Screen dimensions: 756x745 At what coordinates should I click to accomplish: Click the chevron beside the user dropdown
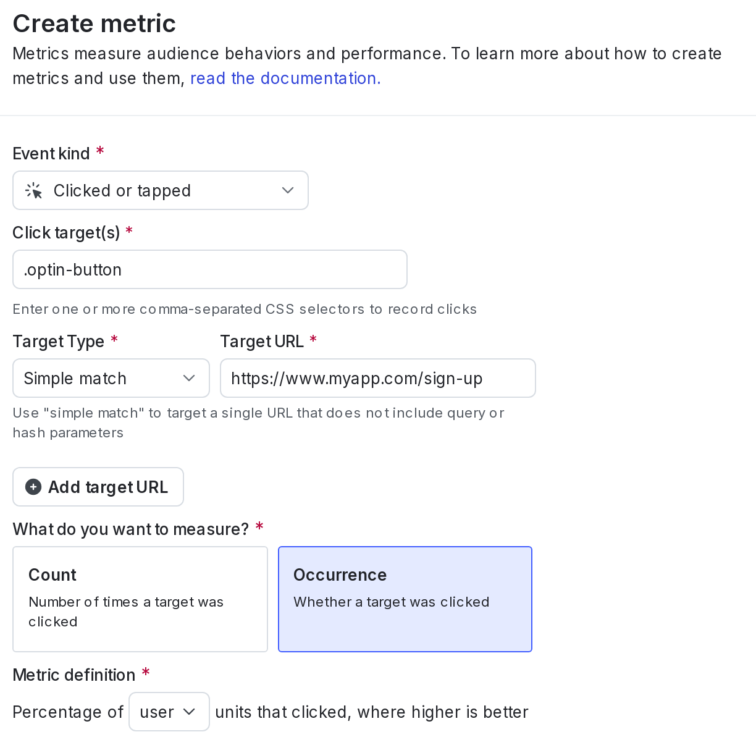click(191, 712)
